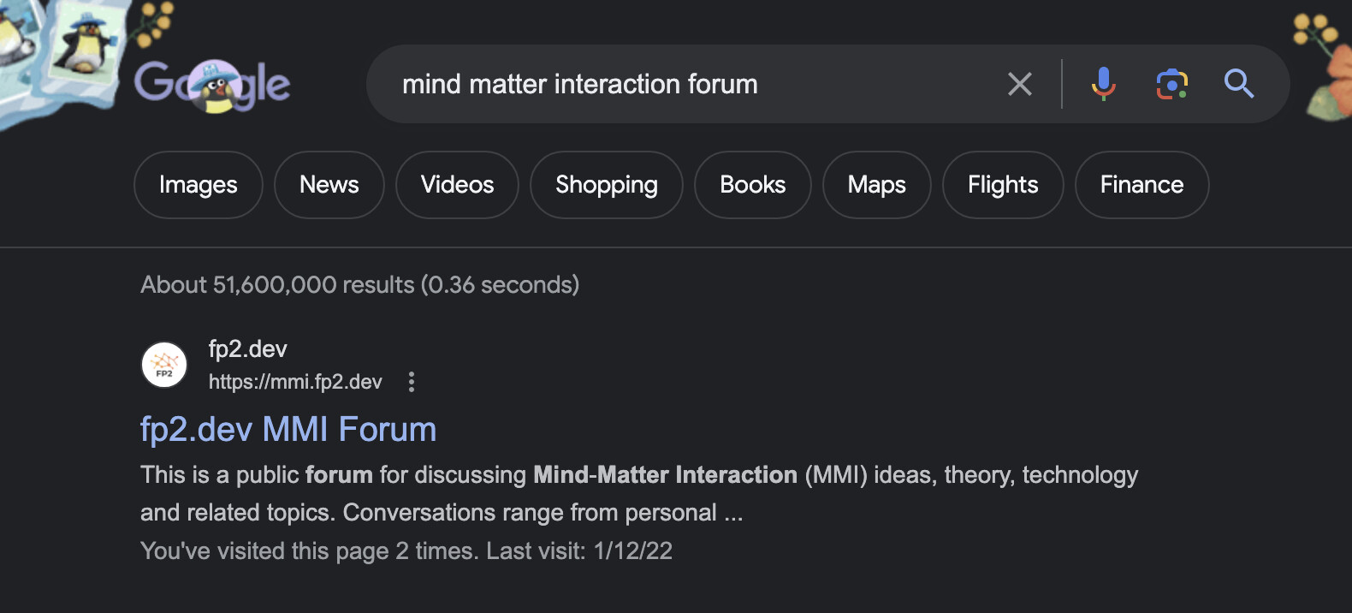
Task: Start voice search with the microphone icon
Action: tap(1103, 84)
